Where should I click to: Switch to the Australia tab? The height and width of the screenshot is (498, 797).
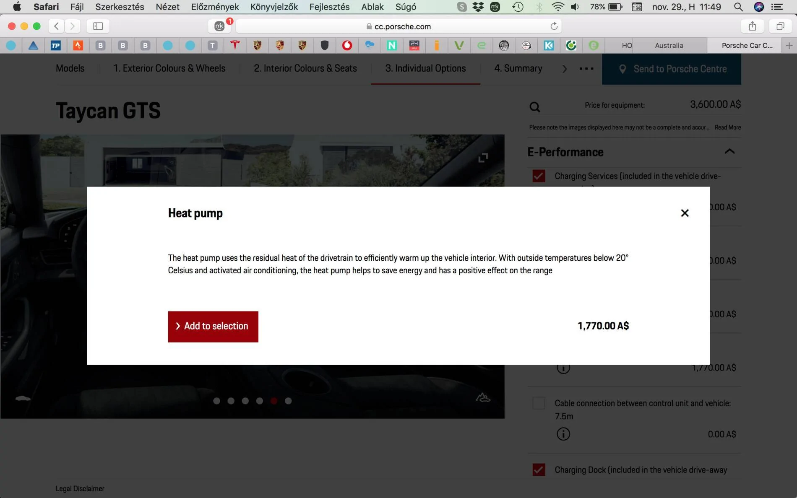[669, 45]
